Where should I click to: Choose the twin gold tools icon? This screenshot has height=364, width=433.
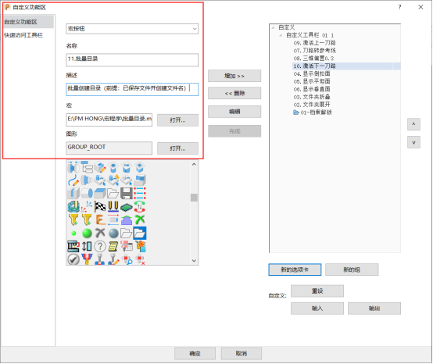tap(113, 206)
